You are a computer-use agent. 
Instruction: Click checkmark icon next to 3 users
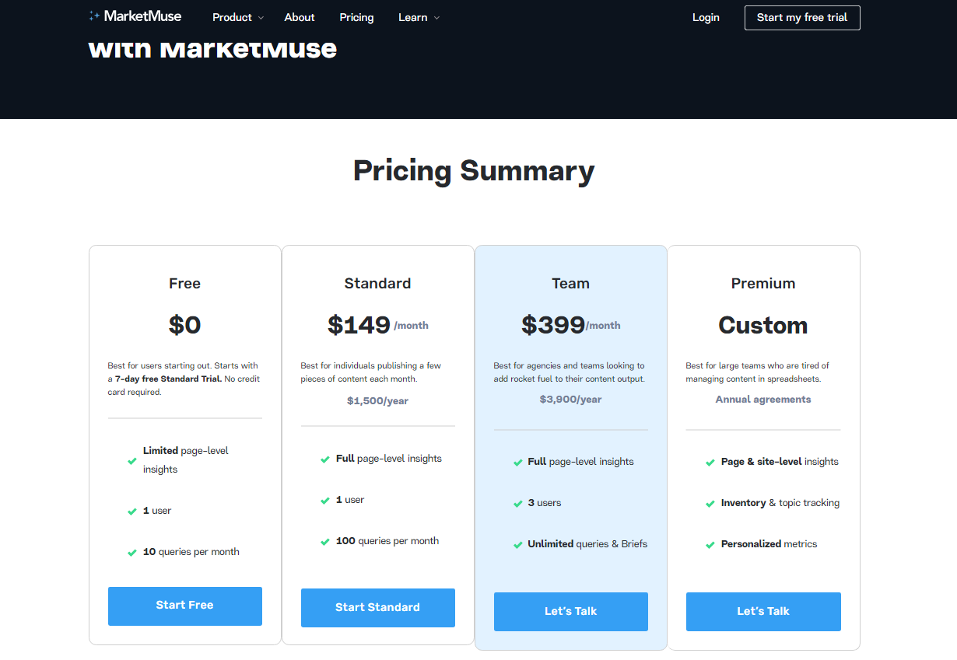tap(517, 504)
